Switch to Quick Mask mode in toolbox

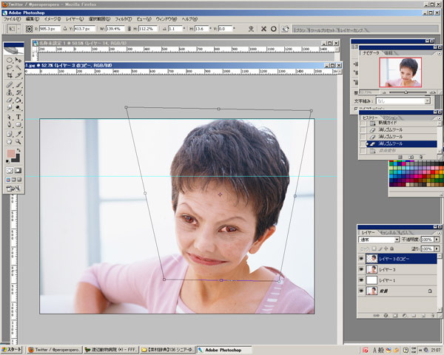click(x=18, y=170)
